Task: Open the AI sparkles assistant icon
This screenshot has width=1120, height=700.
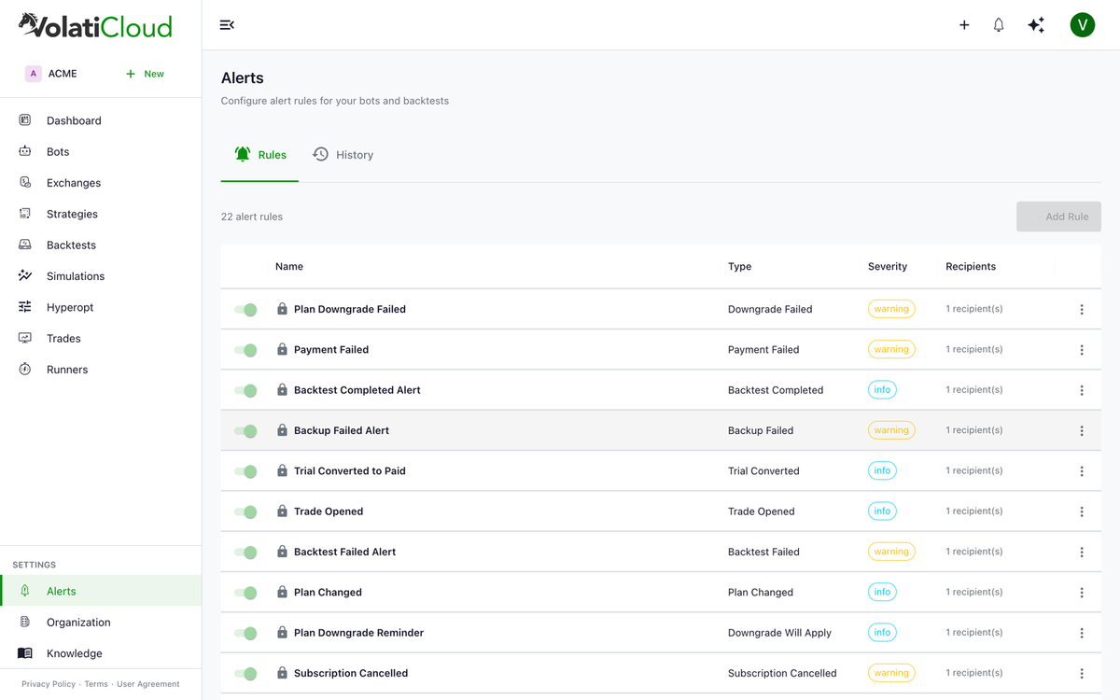Action: (1036, 25)
